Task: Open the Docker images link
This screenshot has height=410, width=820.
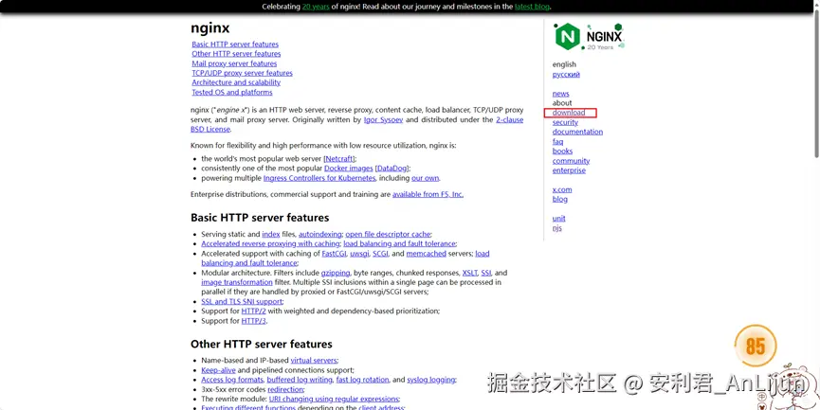Action: pyautogui.click(x=348, y=169)
